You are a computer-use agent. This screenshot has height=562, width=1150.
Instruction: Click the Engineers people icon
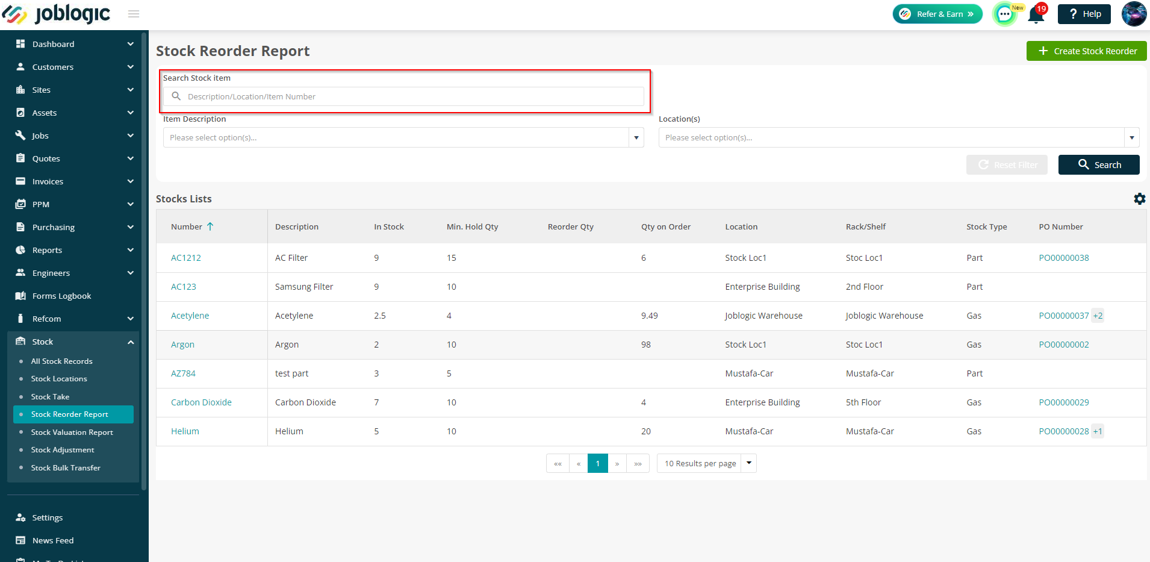click(x=20, y=273)
